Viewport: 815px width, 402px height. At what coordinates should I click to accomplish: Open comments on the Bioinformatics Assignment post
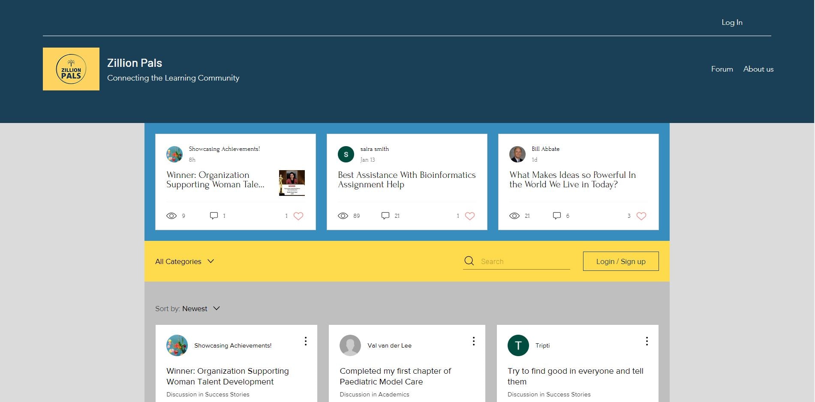click(385, 216)
